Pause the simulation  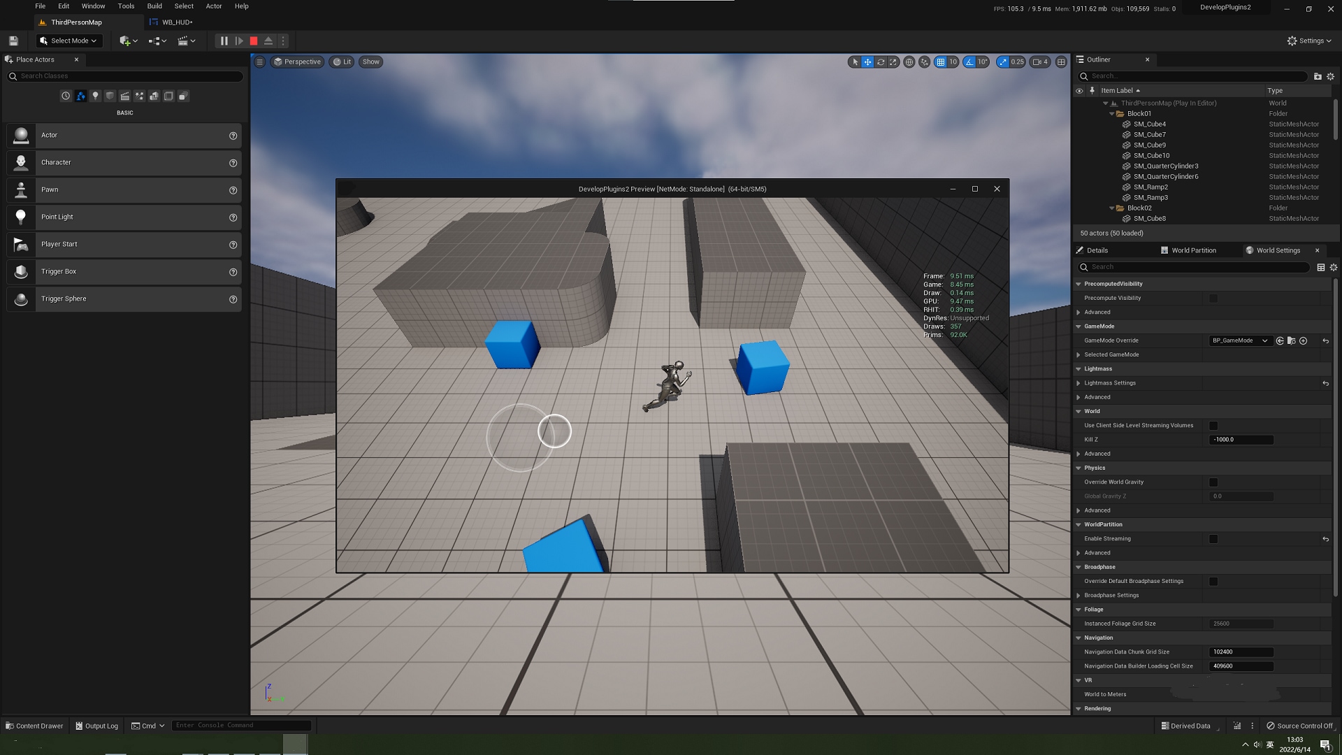click(x=224, y=41)
